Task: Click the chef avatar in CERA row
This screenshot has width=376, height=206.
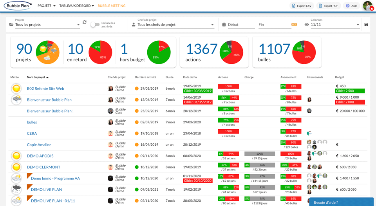Action: 110,134
